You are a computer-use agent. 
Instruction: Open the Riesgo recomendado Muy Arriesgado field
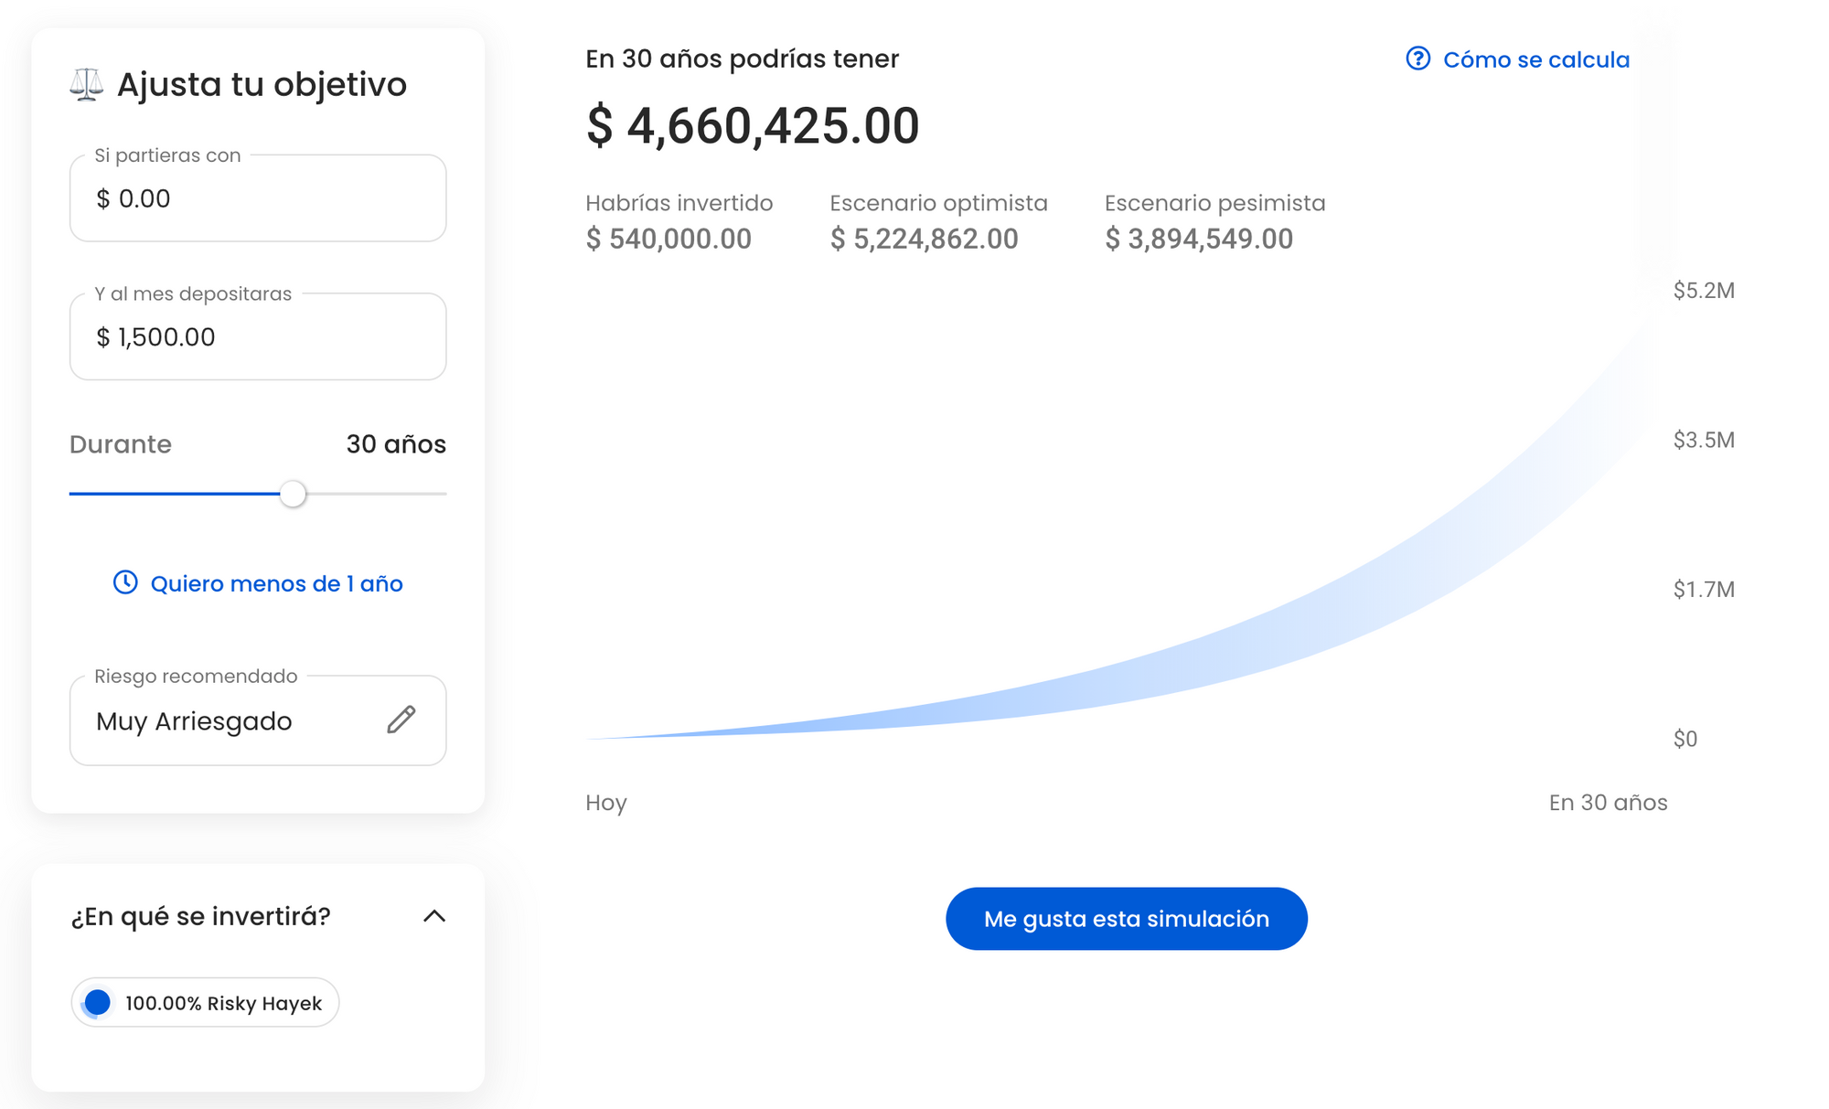tap(229, 721)
